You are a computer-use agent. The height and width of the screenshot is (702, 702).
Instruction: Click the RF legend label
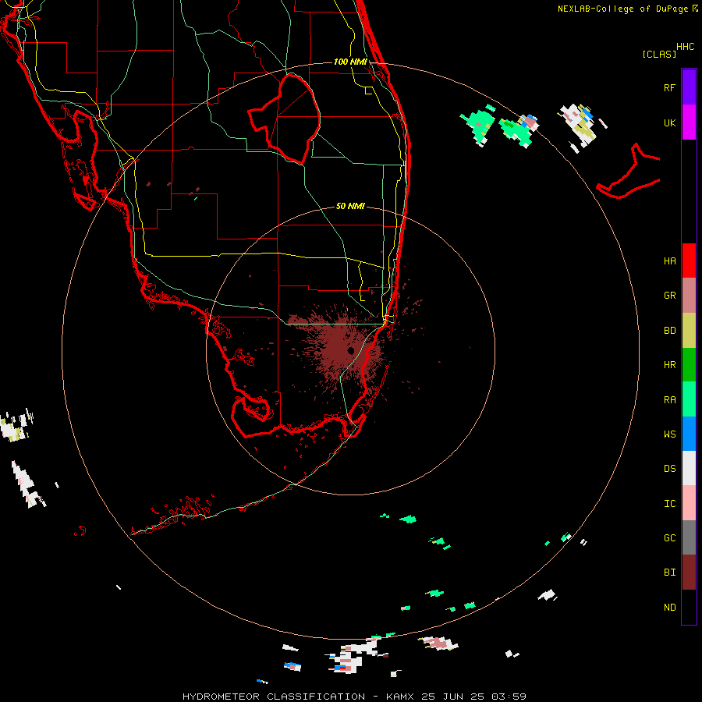(669, 87)
